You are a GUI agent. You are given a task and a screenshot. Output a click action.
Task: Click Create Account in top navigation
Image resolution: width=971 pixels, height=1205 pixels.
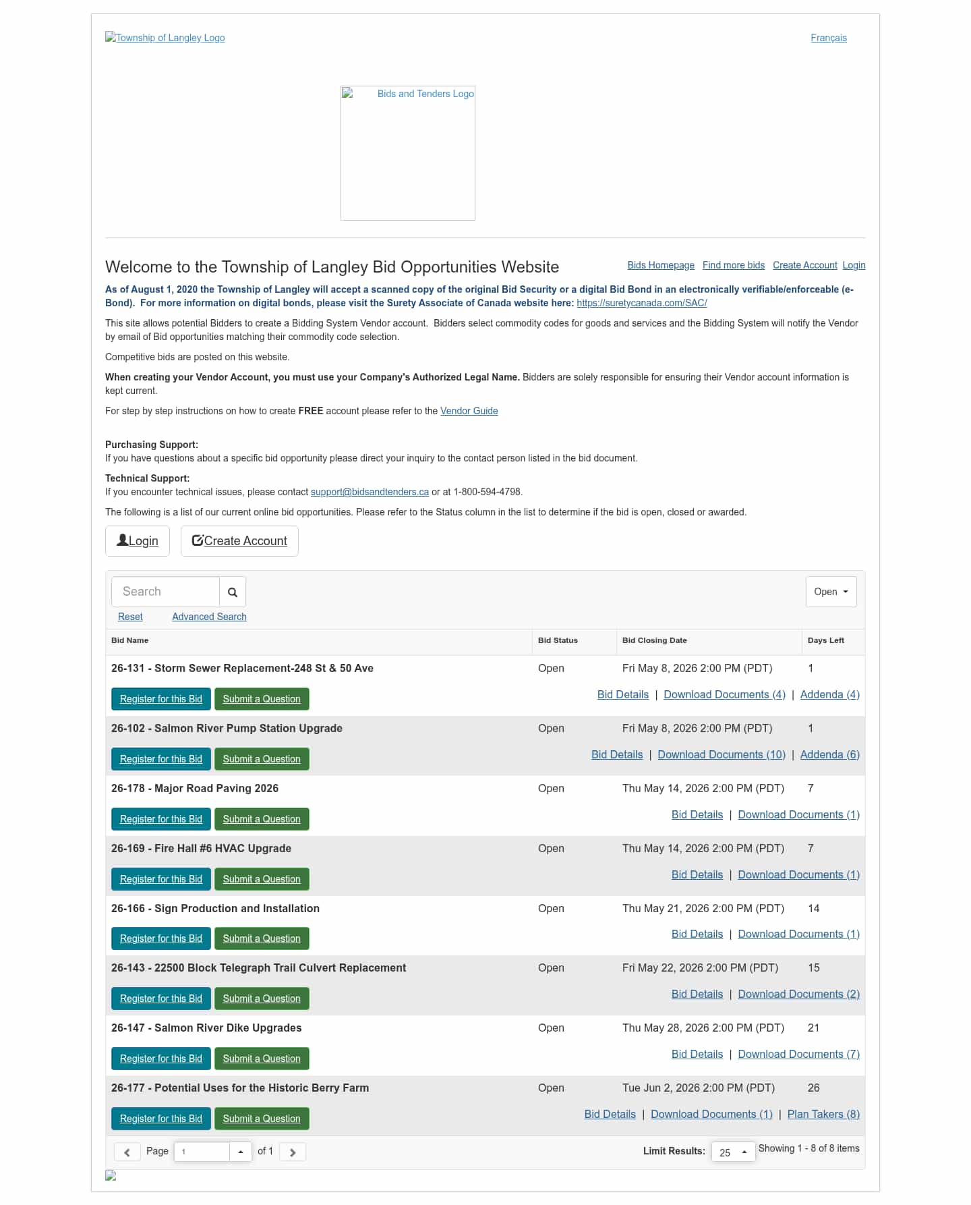(805, 265)
